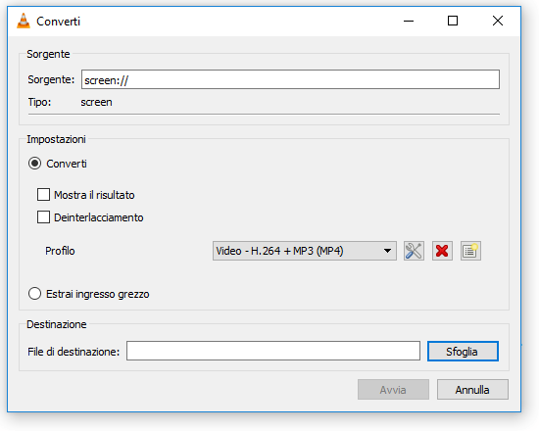Open the Profilo dropdown list
The image size is (539, 431).
click(x=304, y=251)
